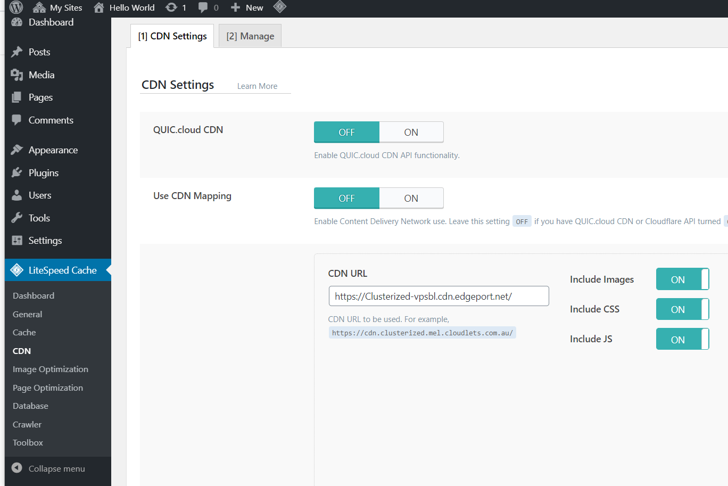Click the New plus icon
The width and height of the screenshot is (728, 486).
pos(235,7)
